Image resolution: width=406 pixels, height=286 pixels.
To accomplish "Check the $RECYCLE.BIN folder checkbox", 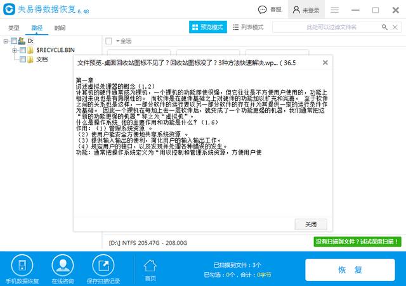I will coord(23,50).
